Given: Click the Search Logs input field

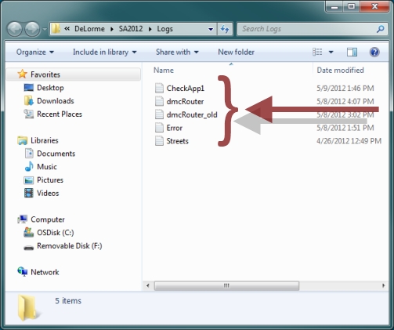Looking at the screenshot, I should pos(308,29).
